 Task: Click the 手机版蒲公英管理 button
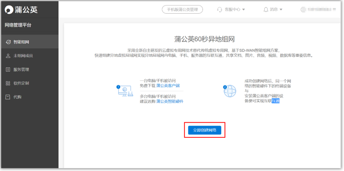pyautogui.click(x=182, y=10)
